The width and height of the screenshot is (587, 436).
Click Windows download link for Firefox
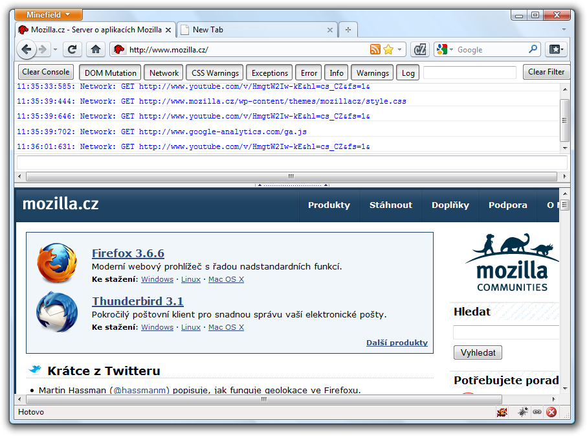click(x=157, y=279)
